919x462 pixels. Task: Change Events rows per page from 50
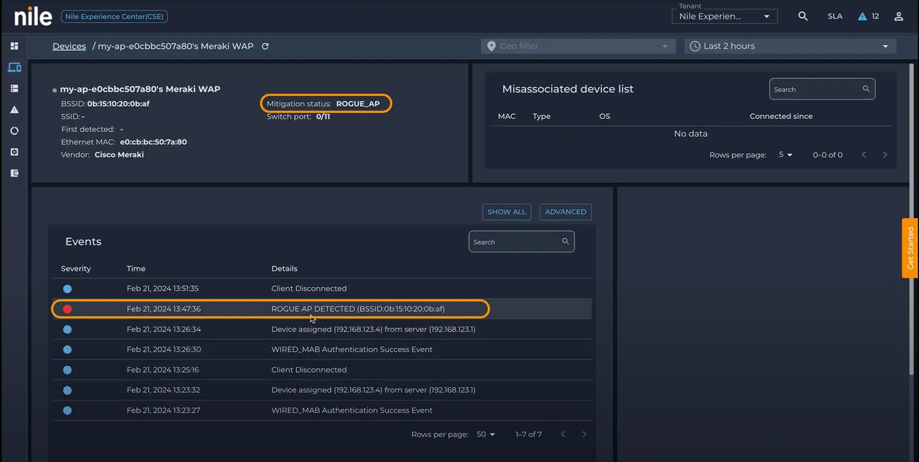point(486,434)
